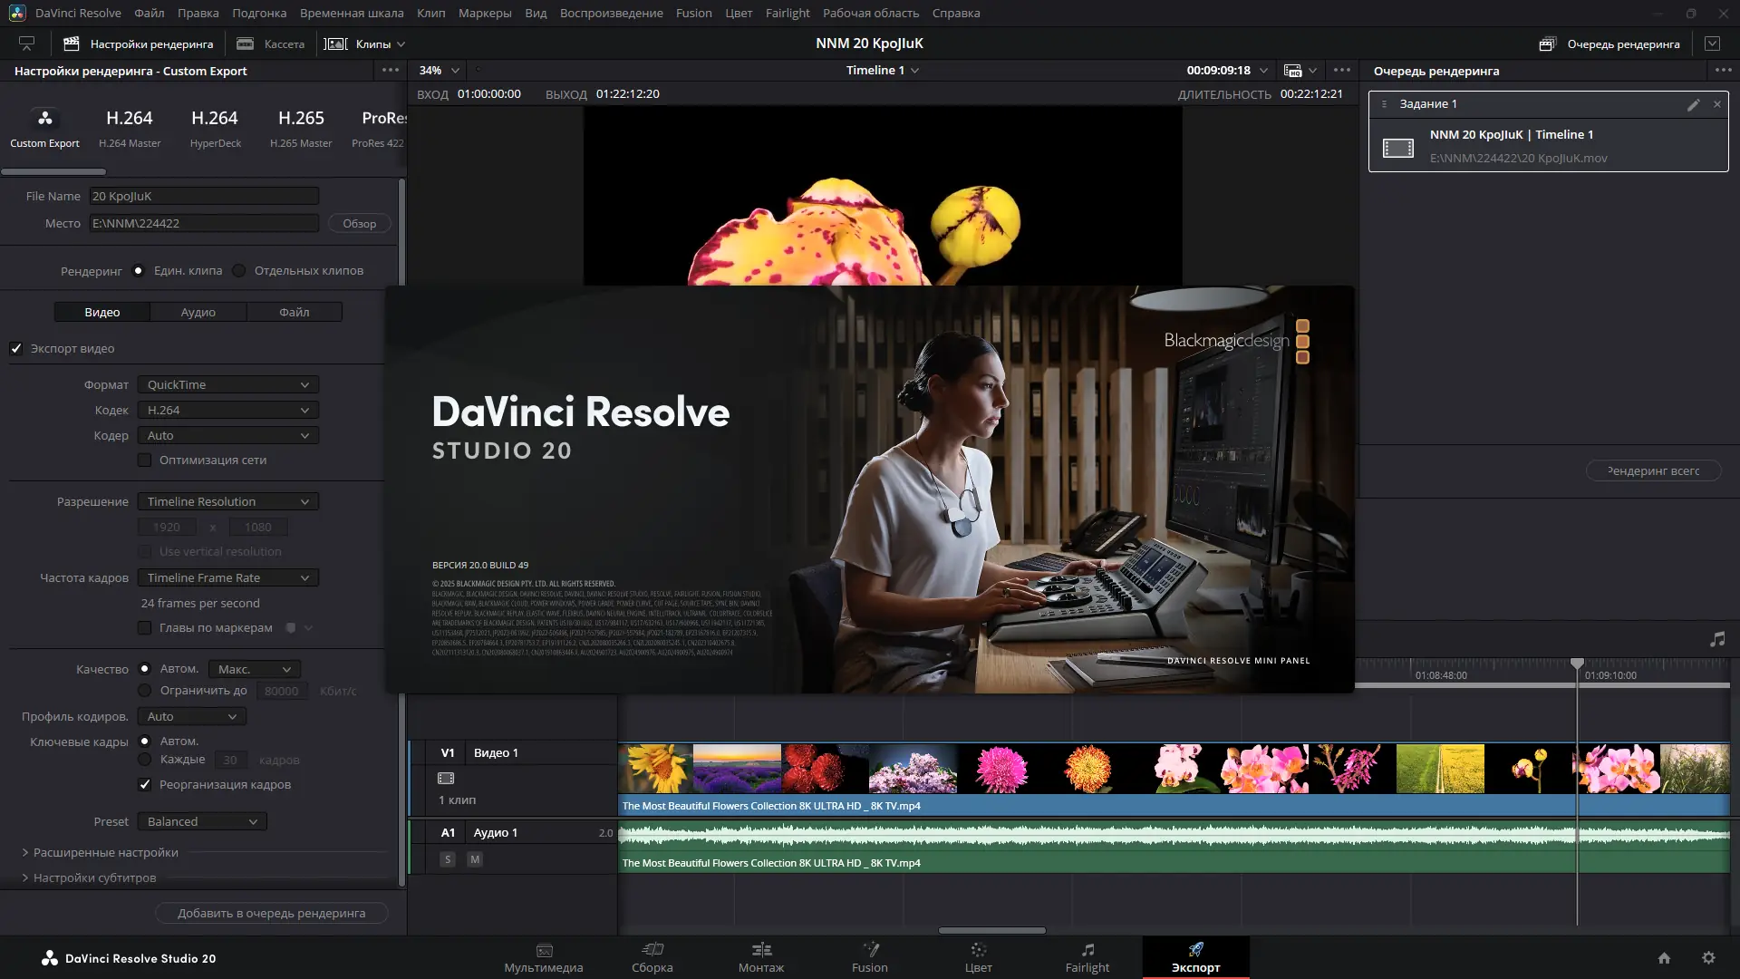Open the Кодек H.264 dropdown
This screenshot has height=979, width=1740.
[x=227, y=411]
